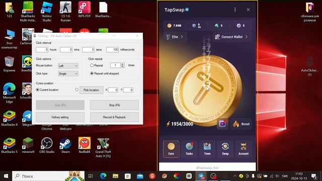Click the Steam desktop icon
This screenshot has height=181, width=322.
[x=66, y=145]
